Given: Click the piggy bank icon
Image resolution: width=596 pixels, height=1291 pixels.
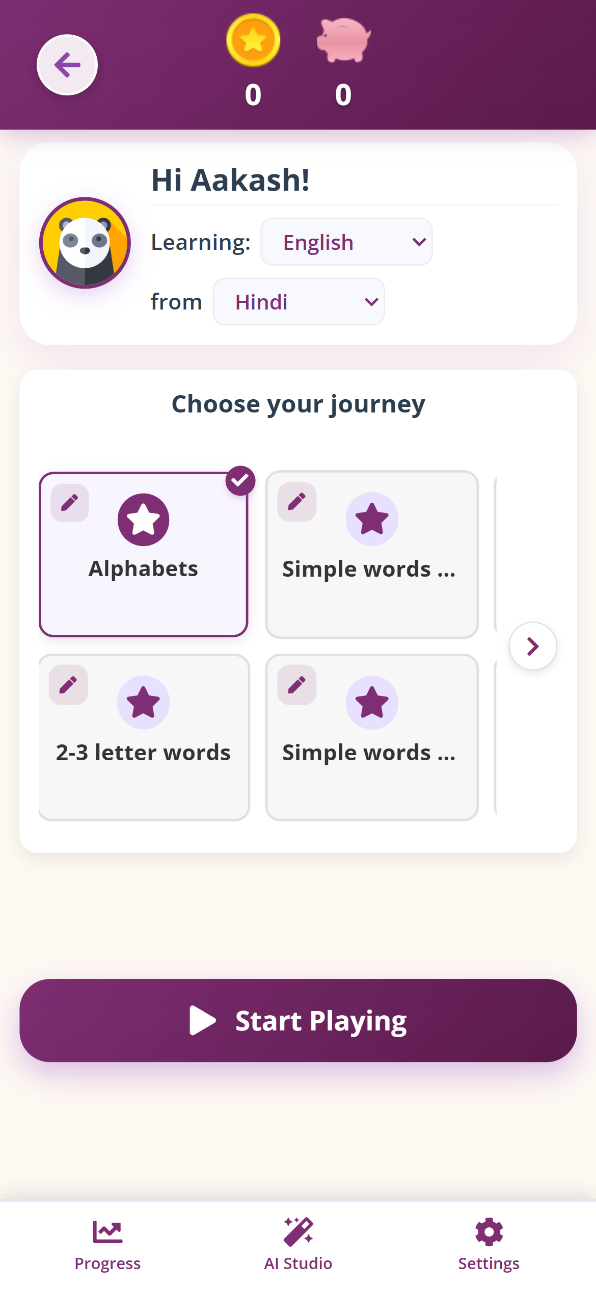Looking at the screenshot, I should tap(342, 40).
